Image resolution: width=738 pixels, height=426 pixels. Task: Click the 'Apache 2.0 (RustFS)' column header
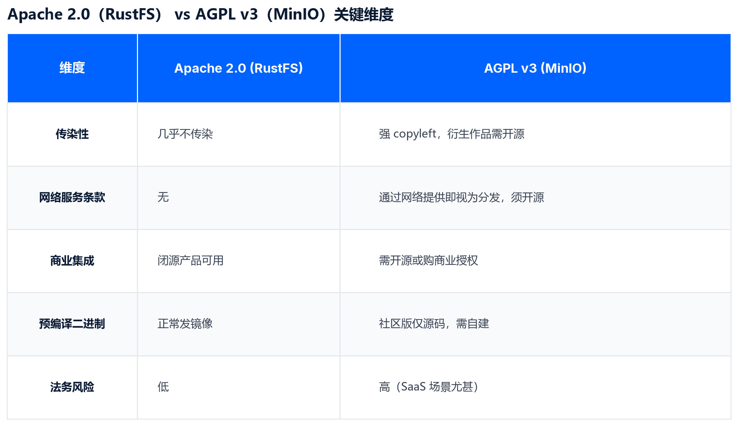(x=239, y=68)
